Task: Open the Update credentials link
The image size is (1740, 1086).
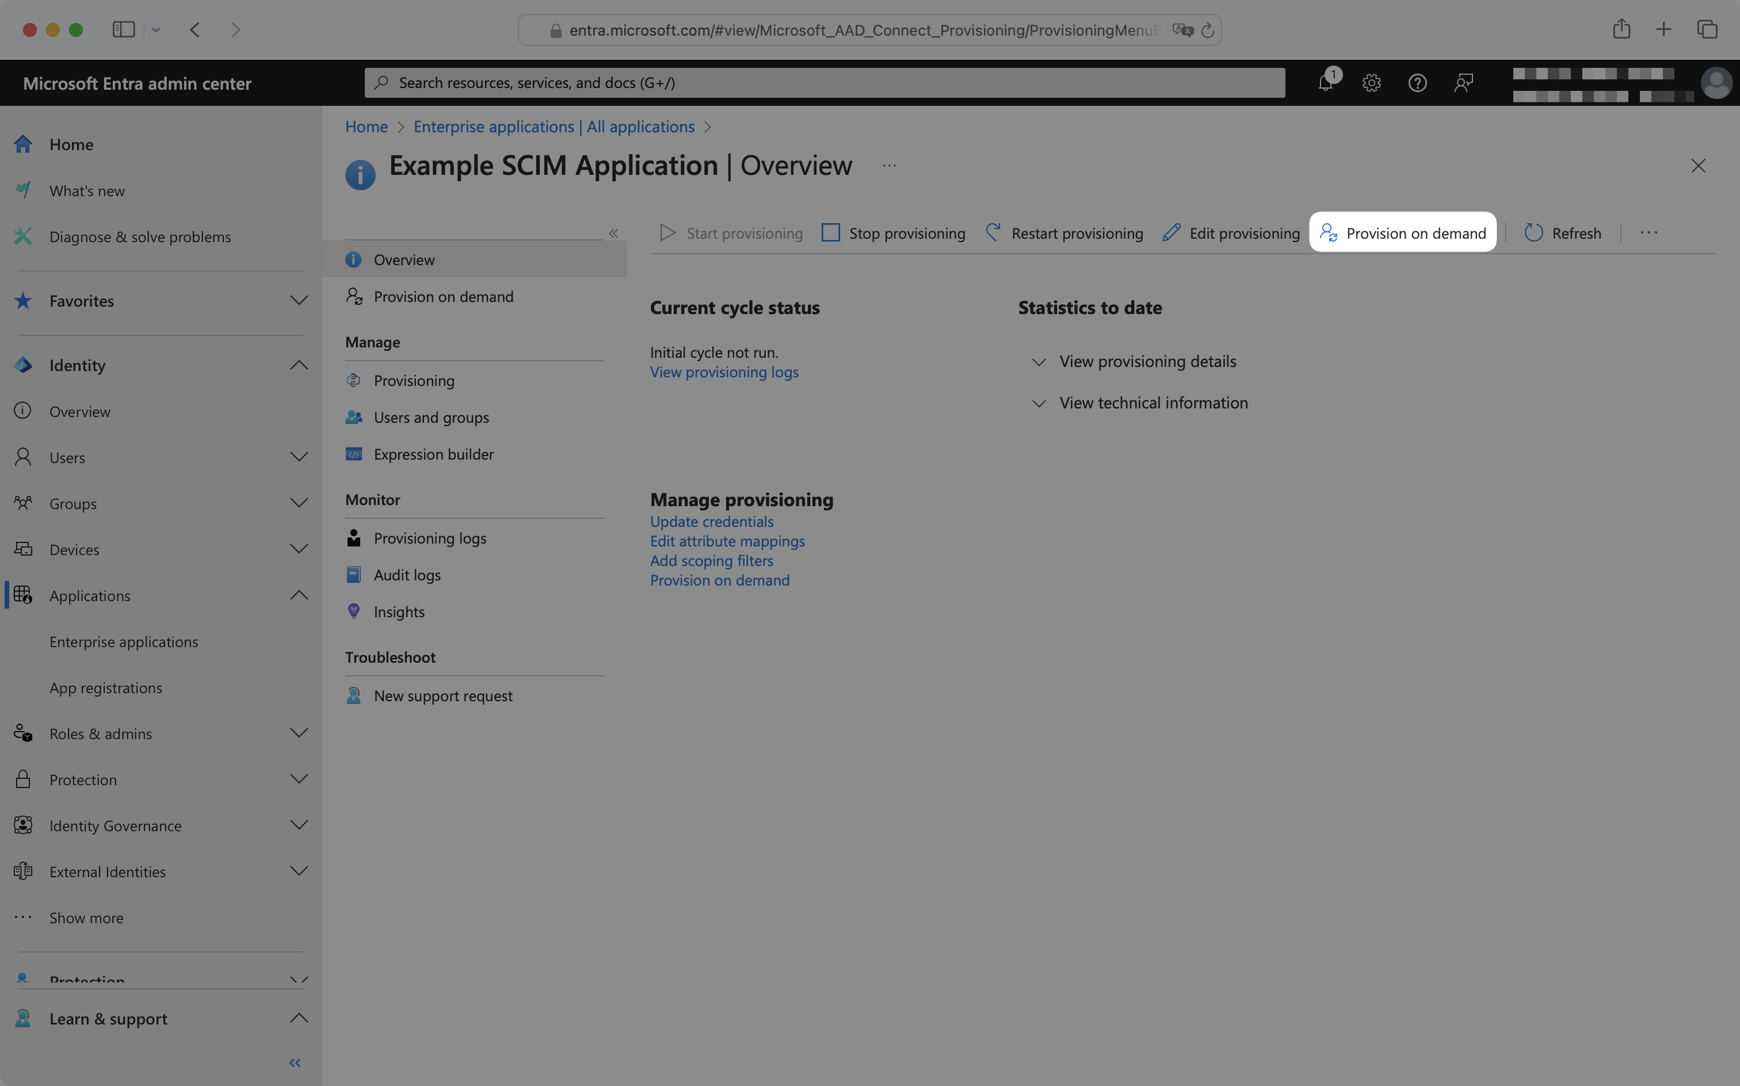Action: (x=711, y=522)
